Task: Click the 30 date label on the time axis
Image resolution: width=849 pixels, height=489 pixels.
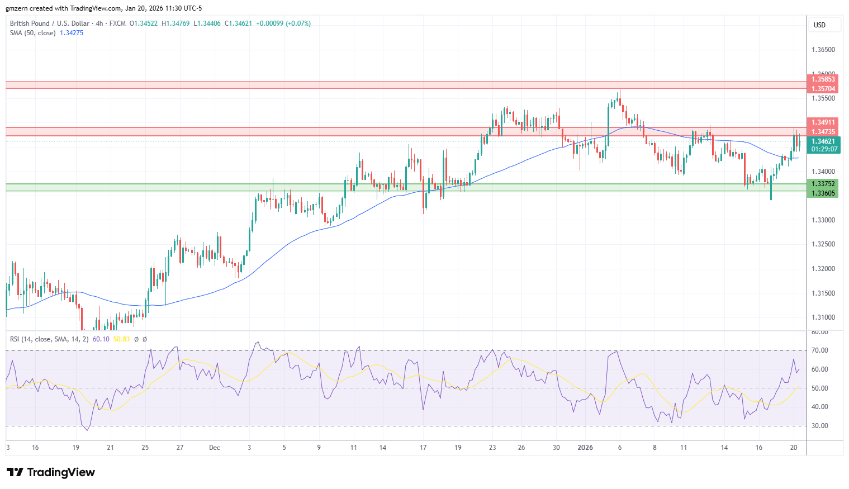Action: tap(556, 448)
